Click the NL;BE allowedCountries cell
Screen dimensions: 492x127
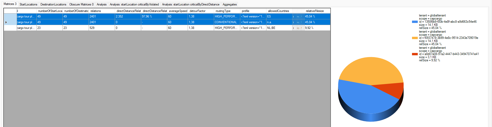(279, 28)
